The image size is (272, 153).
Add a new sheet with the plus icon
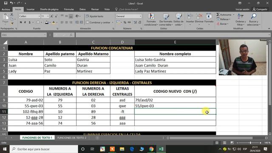click(97, 138)
